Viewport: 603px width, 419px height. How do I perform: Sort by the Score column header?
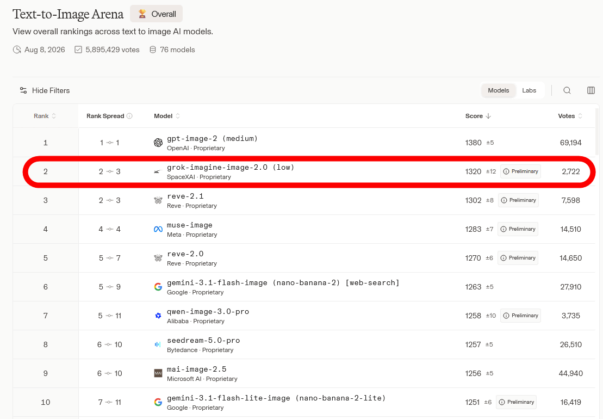pos(478,116)
